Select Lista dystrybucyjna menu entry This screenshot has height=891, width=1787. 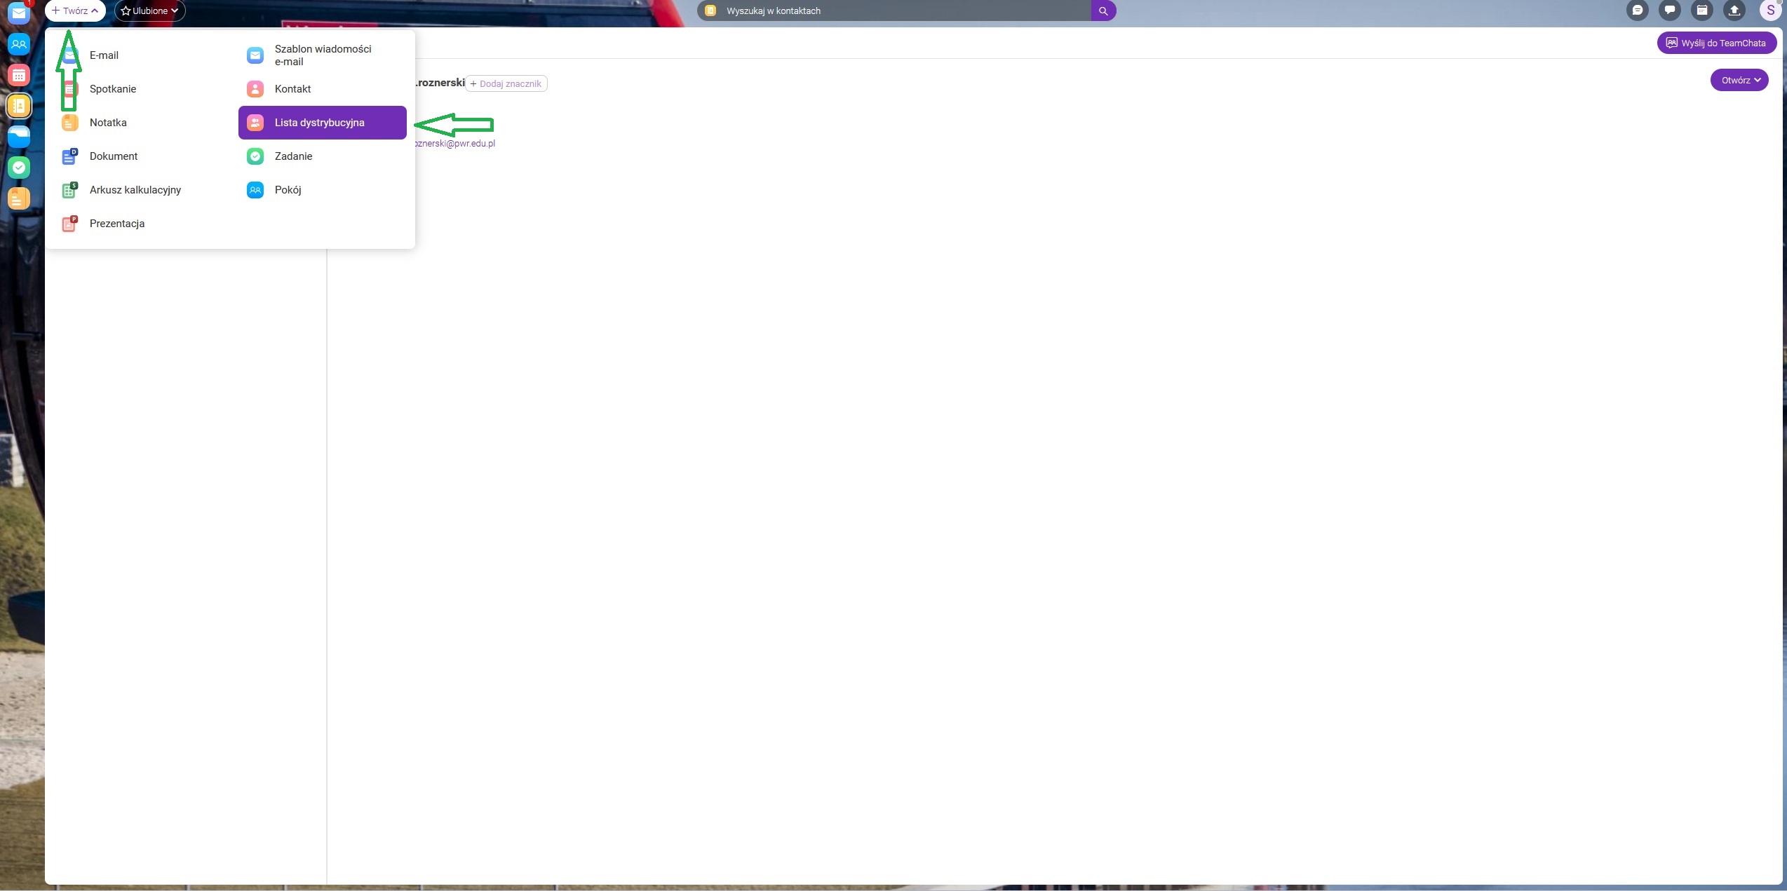[x=322, y=123]
